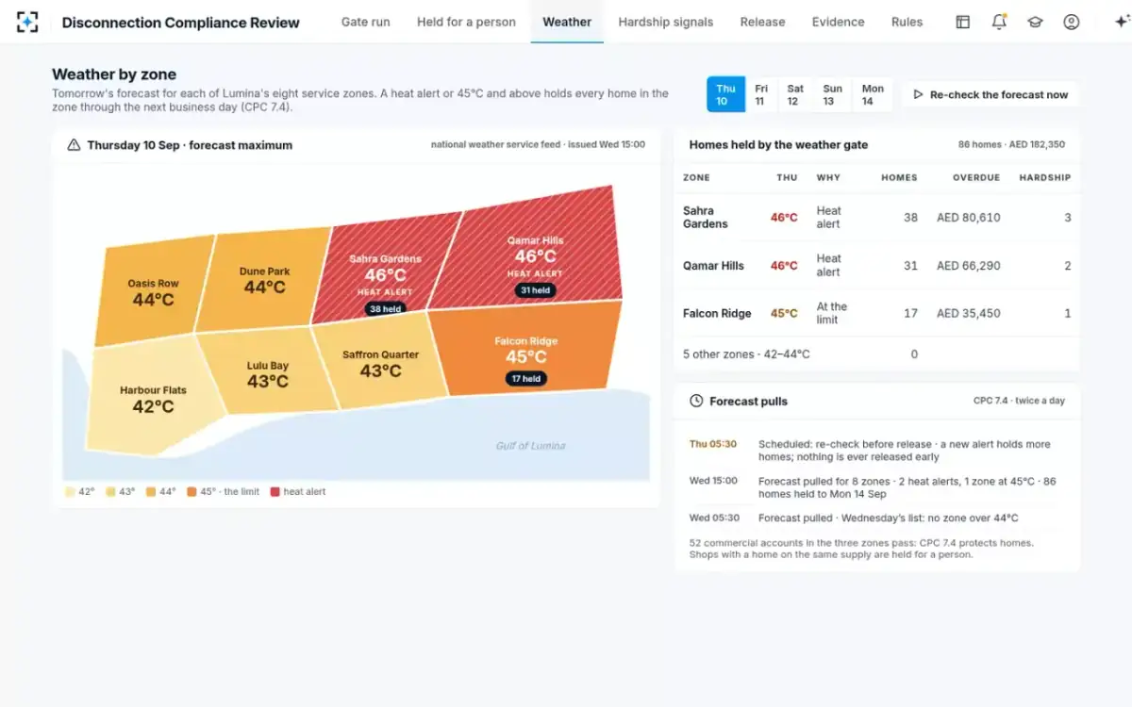Select the Sun 13 day

click(832, 94)
